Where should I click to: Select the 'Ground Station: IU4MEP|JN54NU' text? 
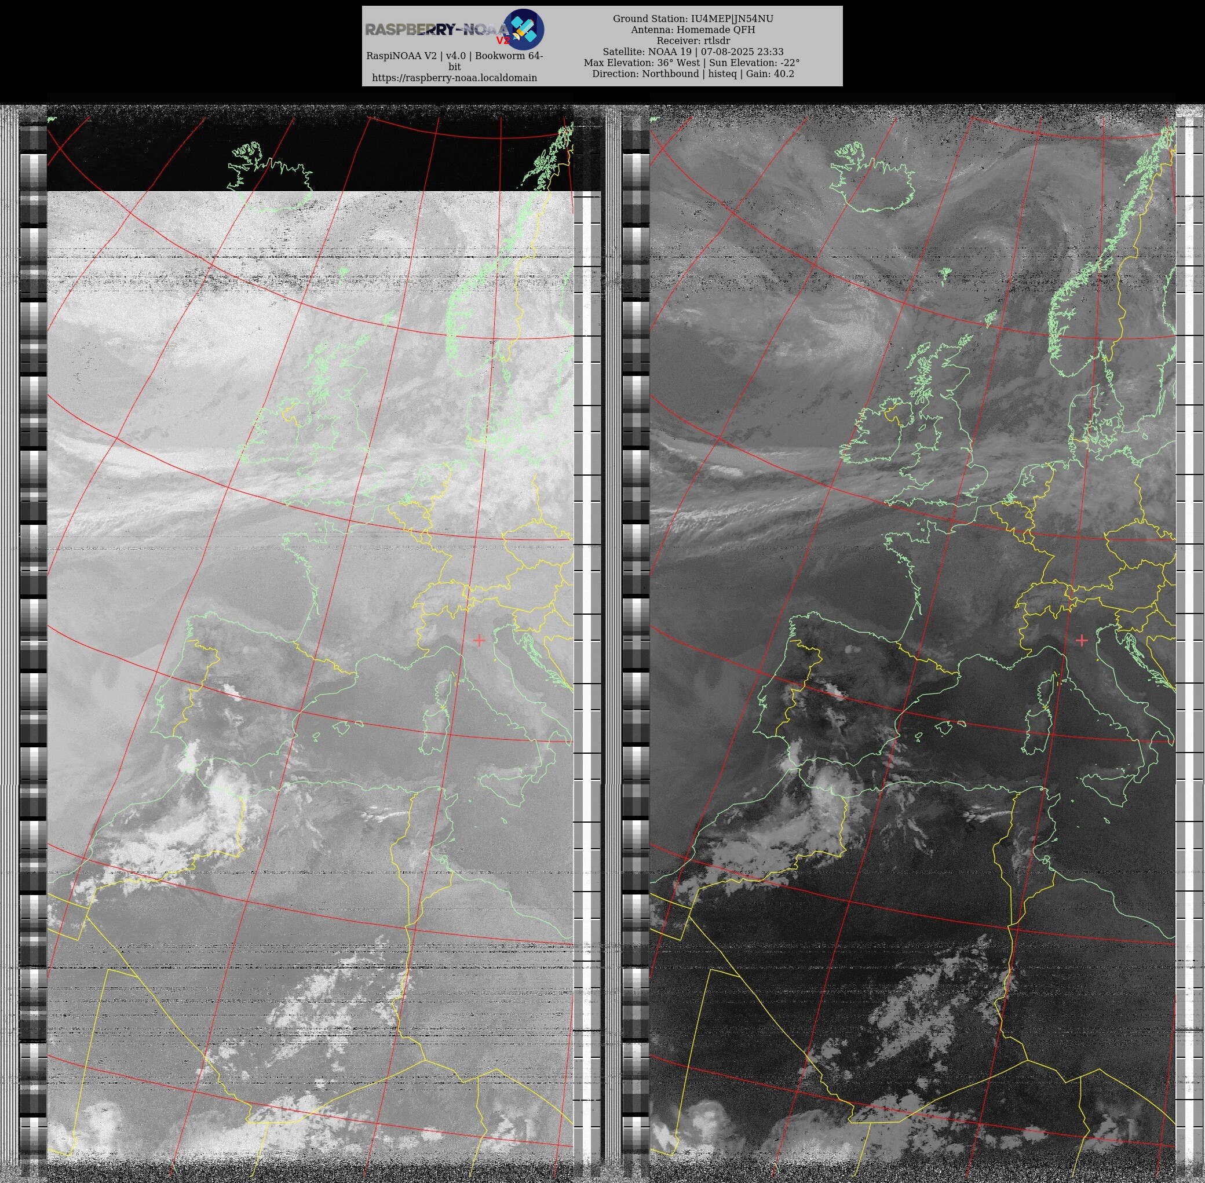click(693, 19)
